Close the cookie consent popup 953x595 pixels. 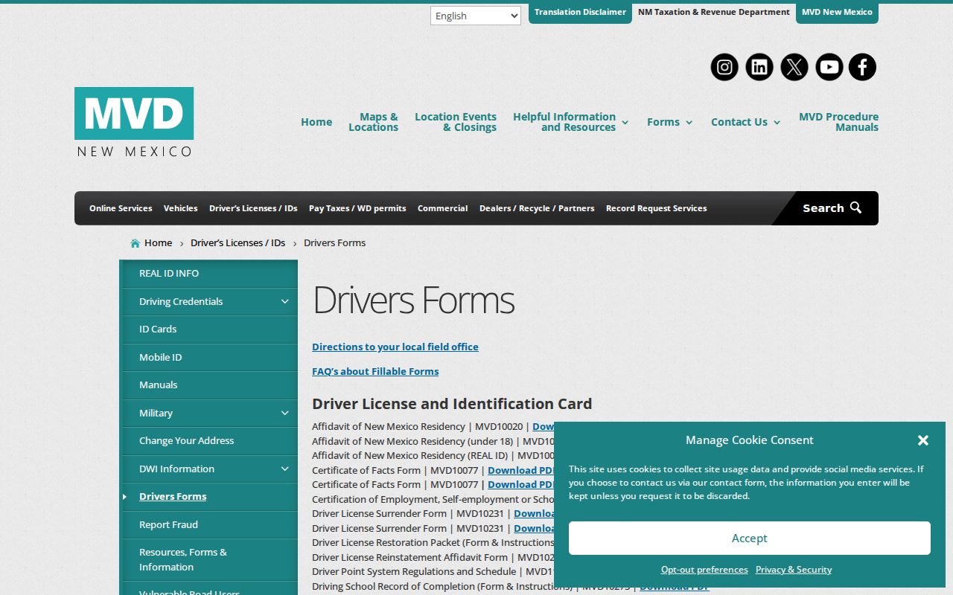click(x=923, y=440)
